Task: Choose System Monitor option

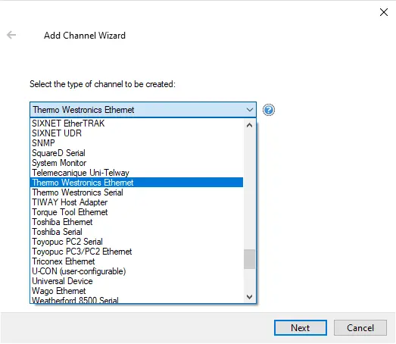Action: click(x=136, y=163)
